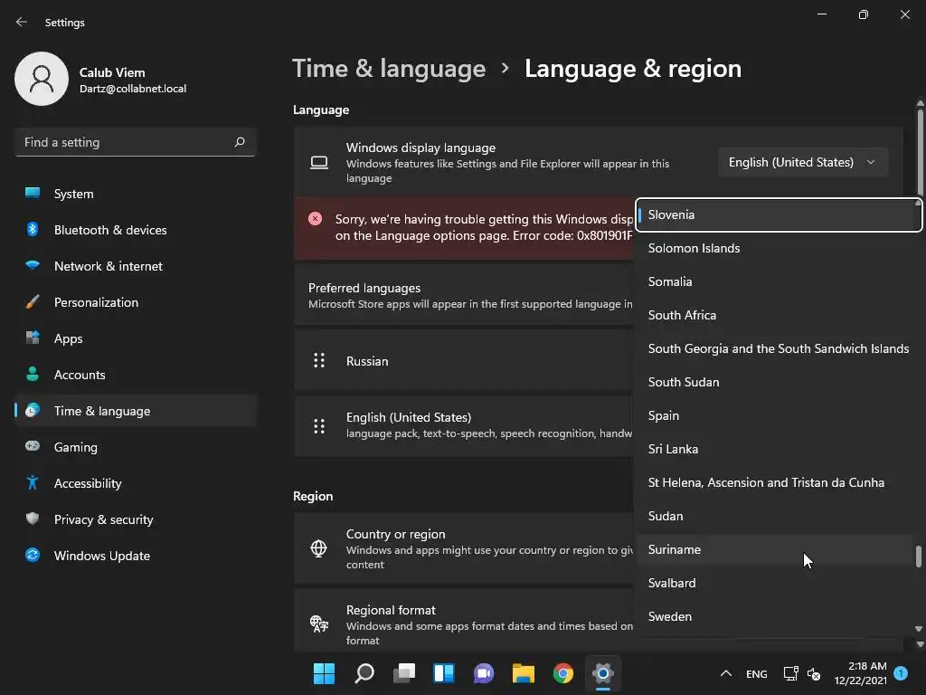Open Windows Update category
926x695 pixels.
coord(136,556)
